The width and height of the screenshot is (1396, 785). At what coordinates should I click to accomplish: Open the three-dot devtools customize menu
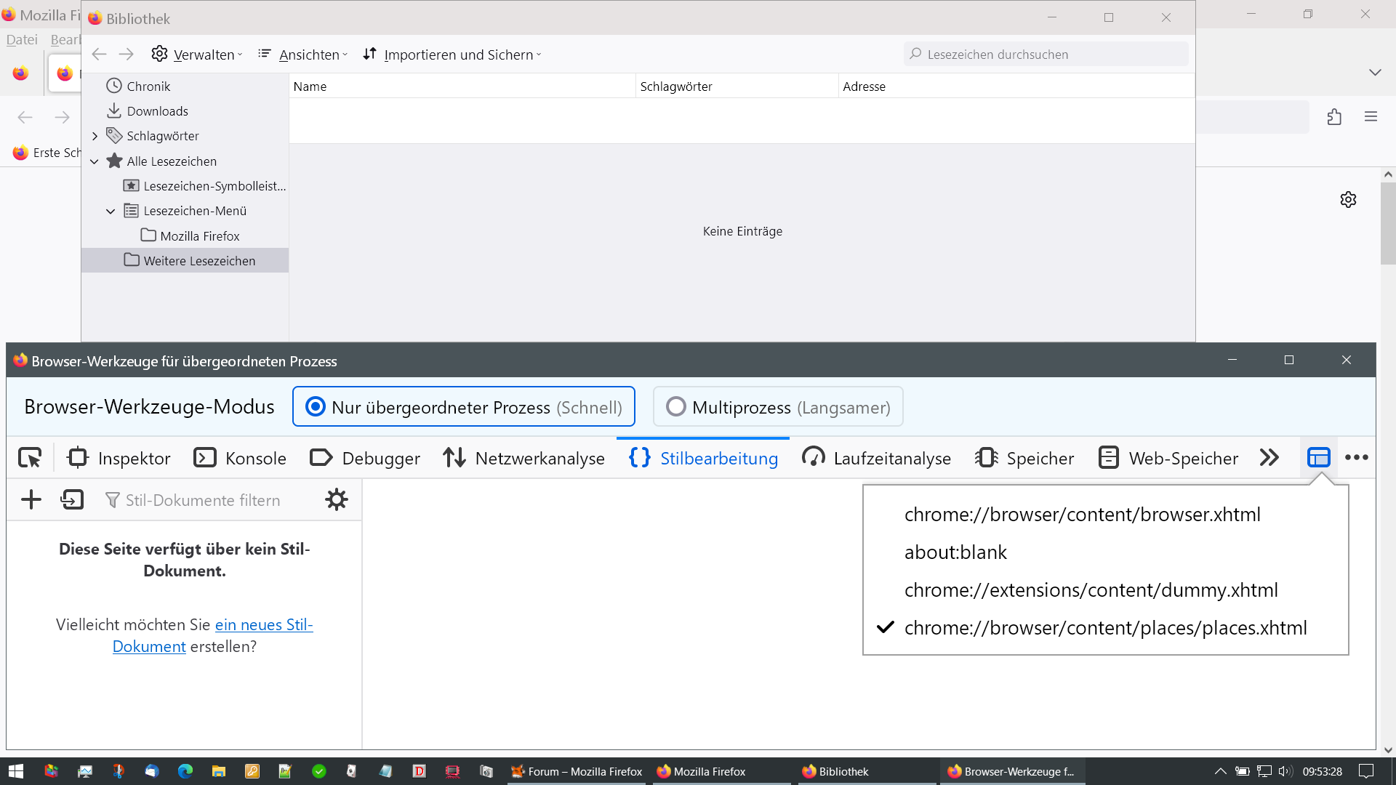coord(1356,458)
